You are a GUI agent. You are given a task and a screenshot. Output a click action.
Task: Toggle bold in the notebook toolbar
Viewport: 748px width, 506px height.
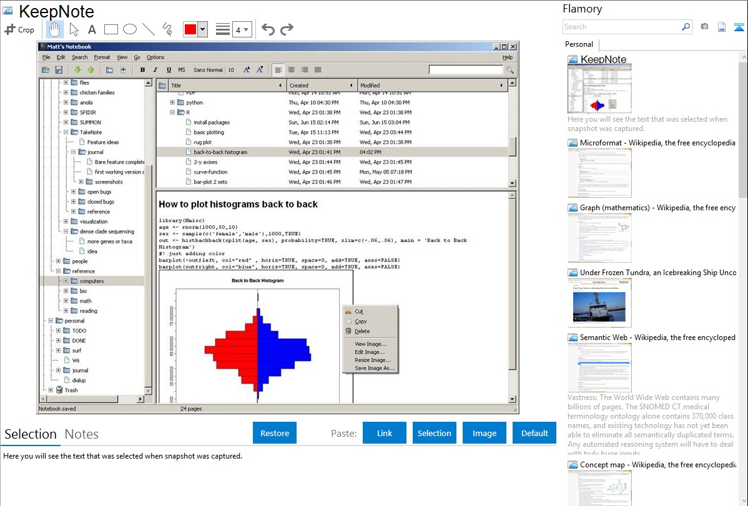[x=142, y=70]
